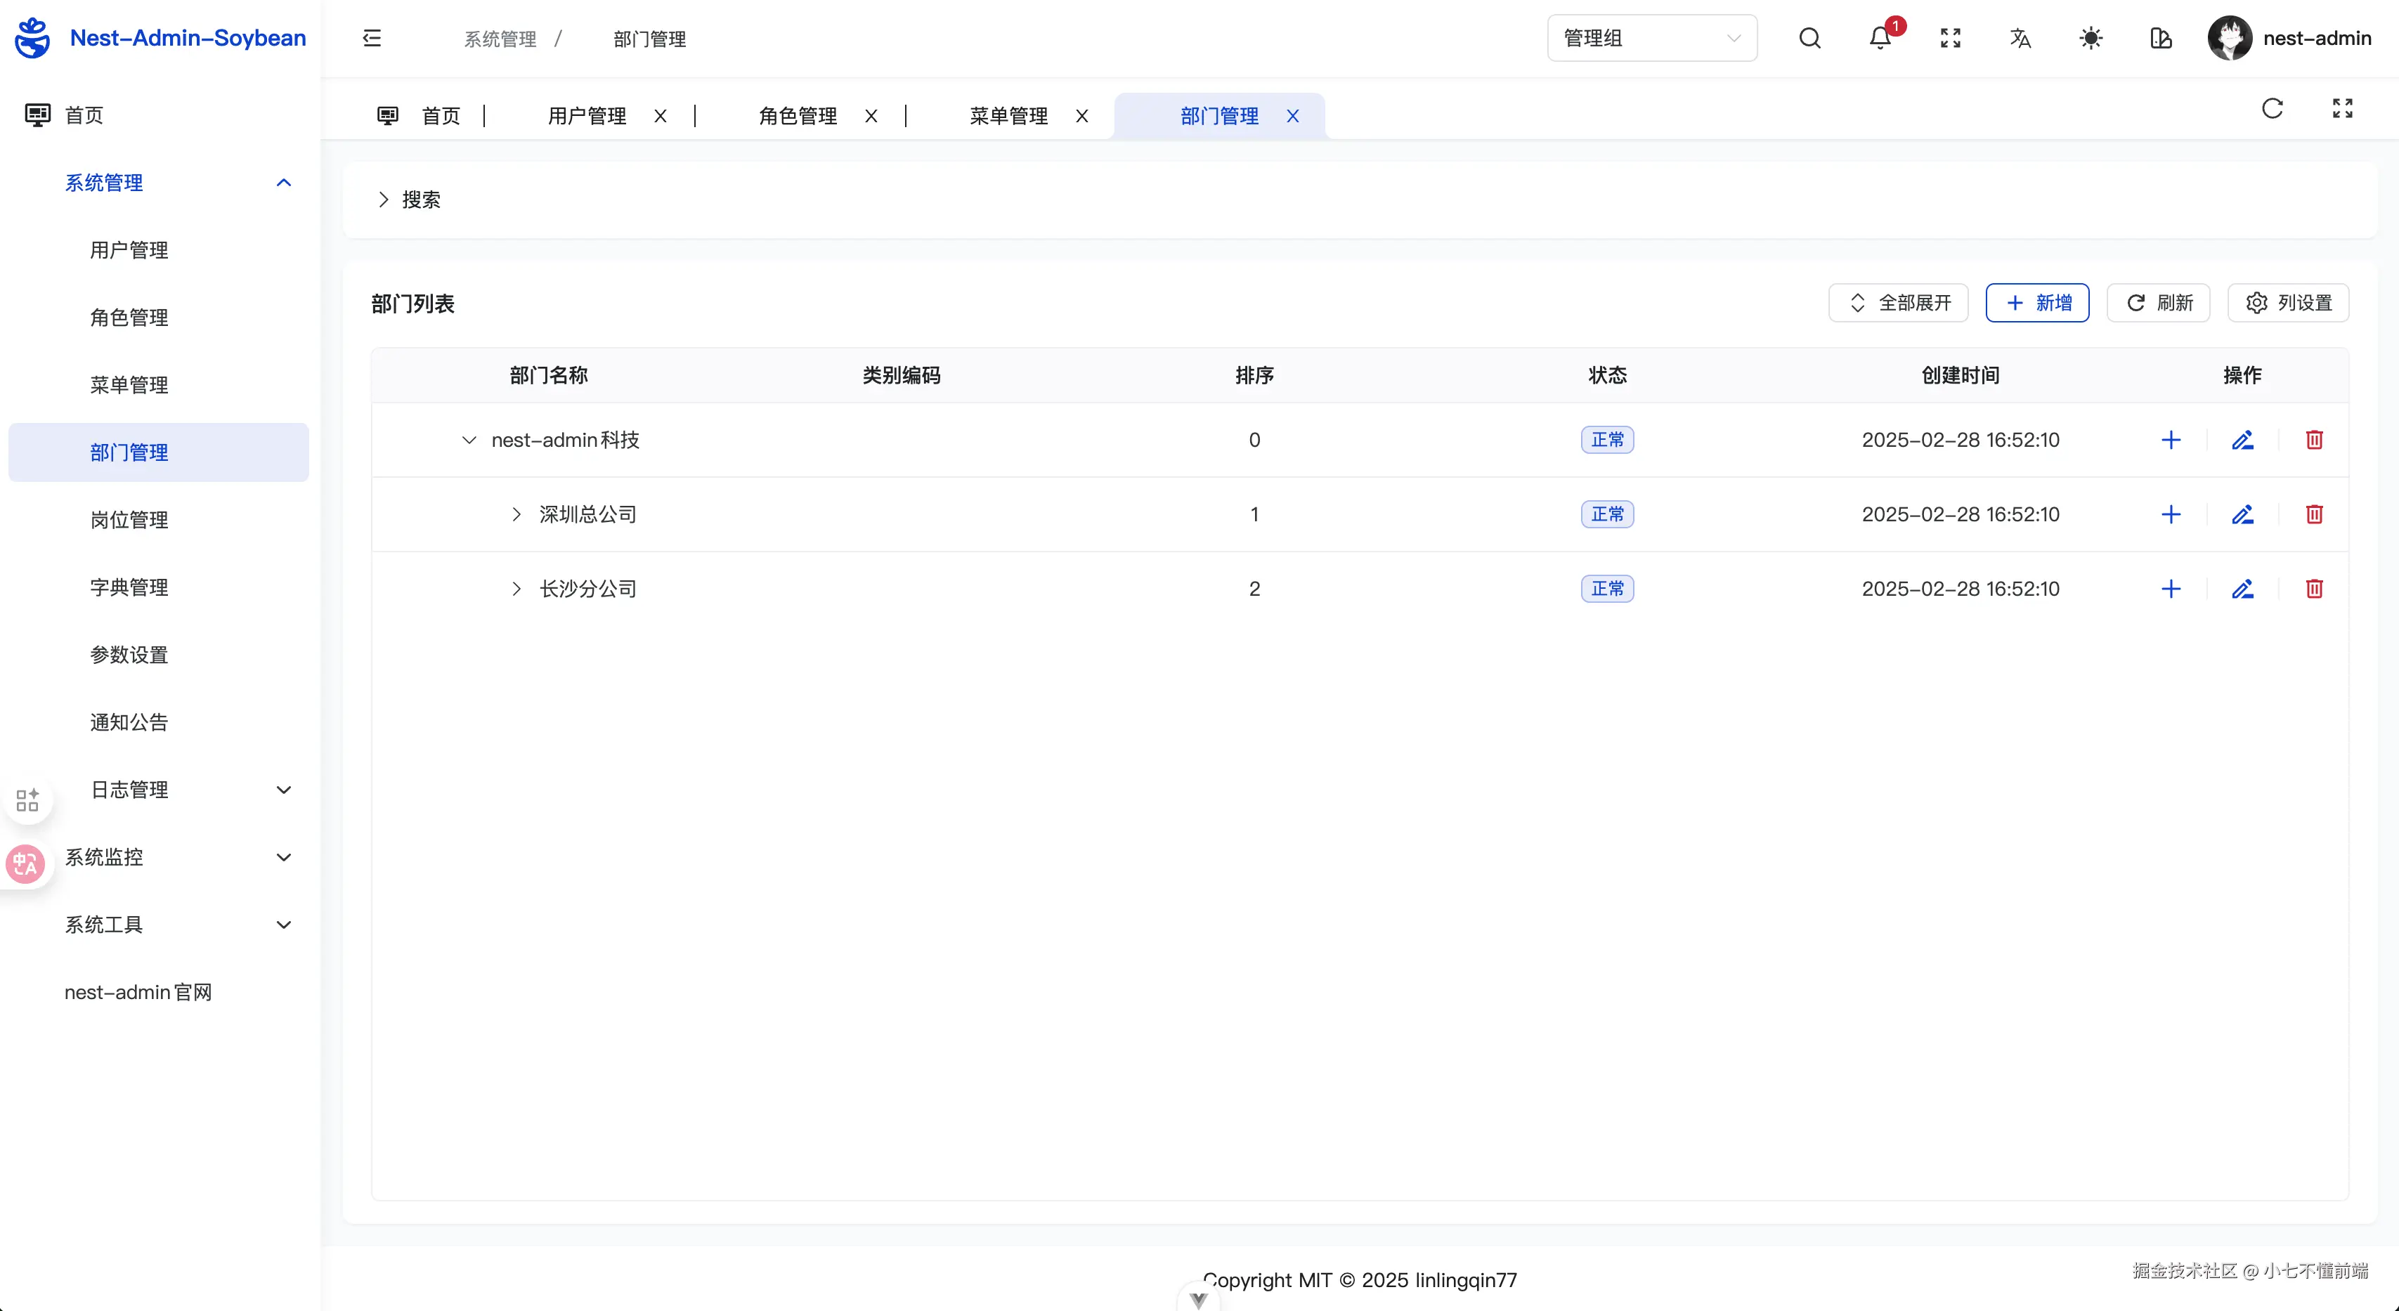Expand the 深圳总公司 tree row

click(517, 514)
